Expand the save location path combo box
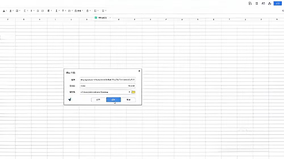Image resolution: width=284 pixels, height=159 pixels. pos(105,92)
